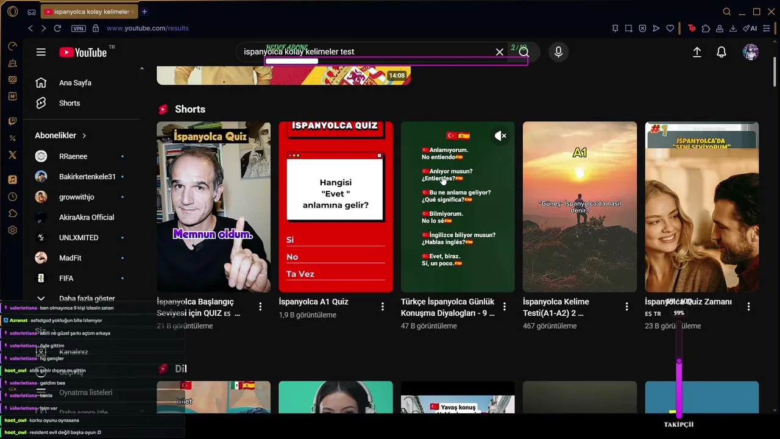780x439 pixels.
Task: Open X (Twitter) in the Opera sidebar
Action: [12, 155]
